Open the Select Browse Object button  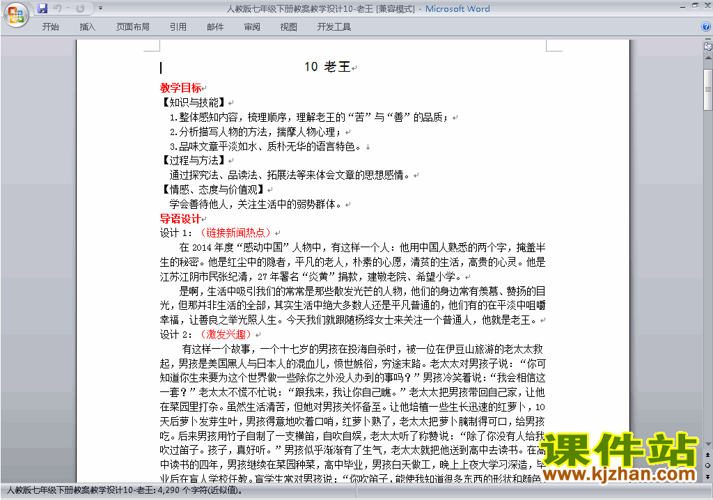708,465
